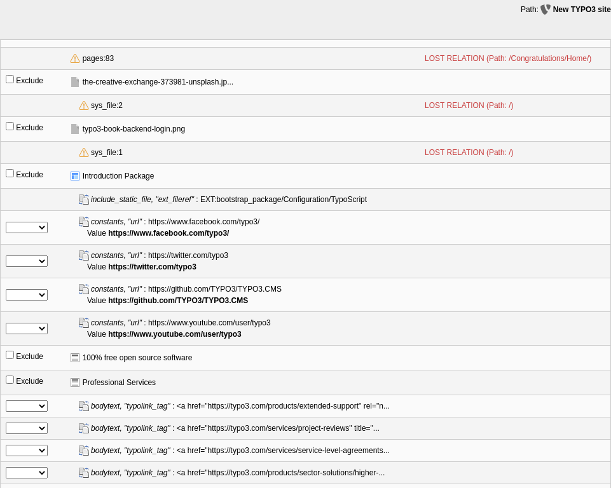The width and height of the screenshot is (611, 488).
Task: Click the content icon beside 100% free open source software
Action: coord(75,357)
